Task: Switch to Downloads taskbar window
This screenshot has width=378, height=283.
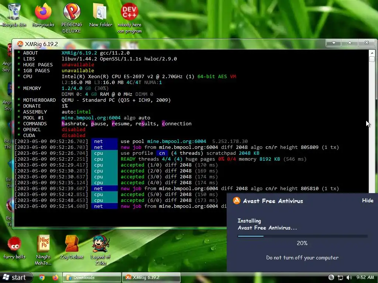Action: click(x=92, y=277)
